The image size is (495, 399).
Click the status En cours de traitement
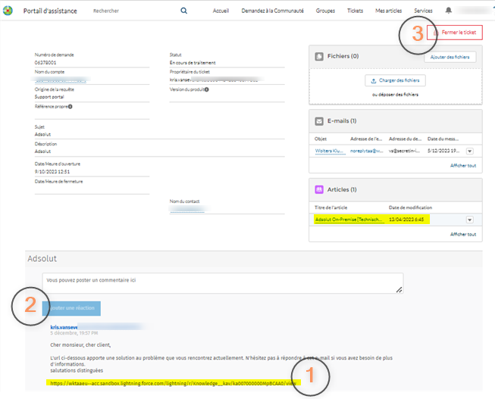193,63
